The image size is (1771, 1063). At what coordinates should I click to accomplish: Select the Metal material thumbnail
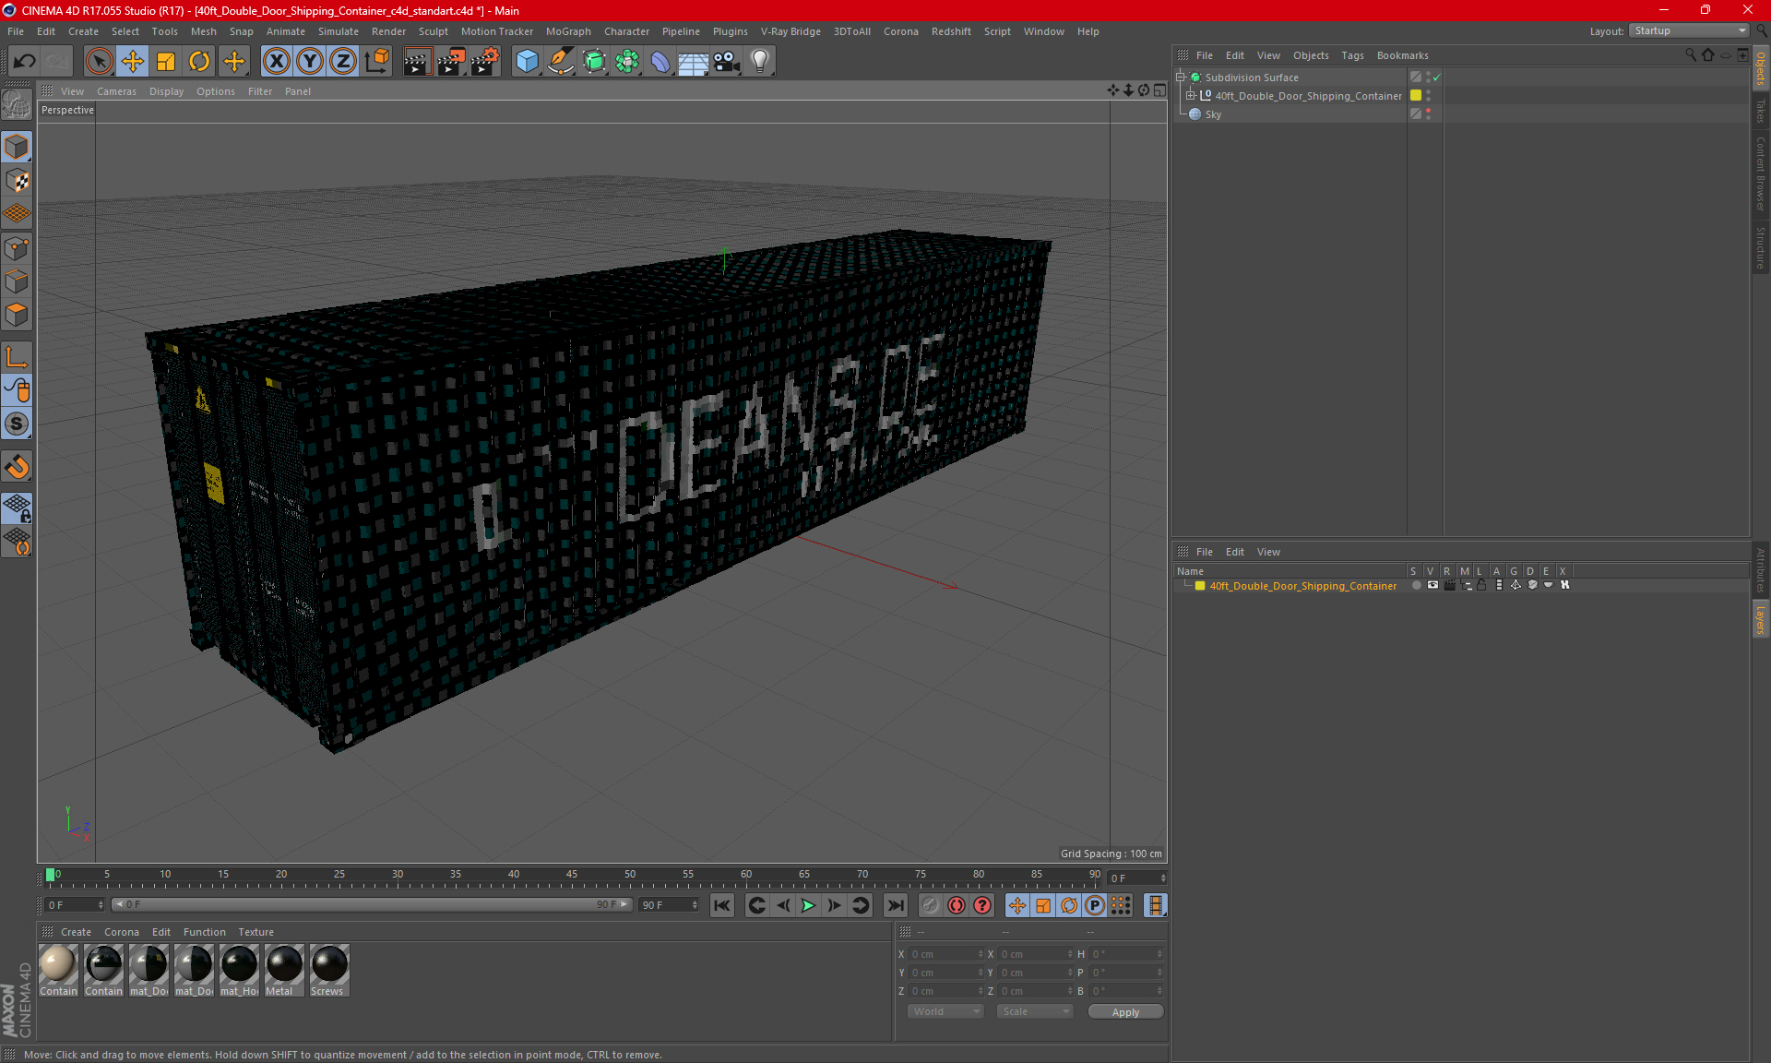pos(284,970)
